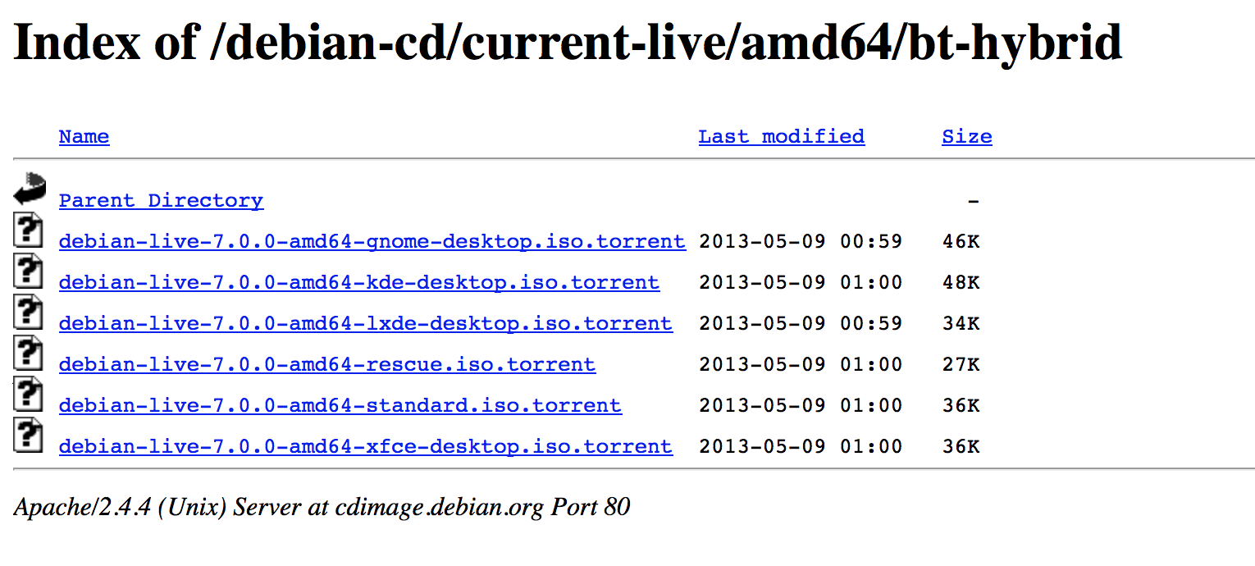1255x566 pixels.
Task: Download debian-live gnome-desktop.iso.torrent
Action: click(372, 241)
